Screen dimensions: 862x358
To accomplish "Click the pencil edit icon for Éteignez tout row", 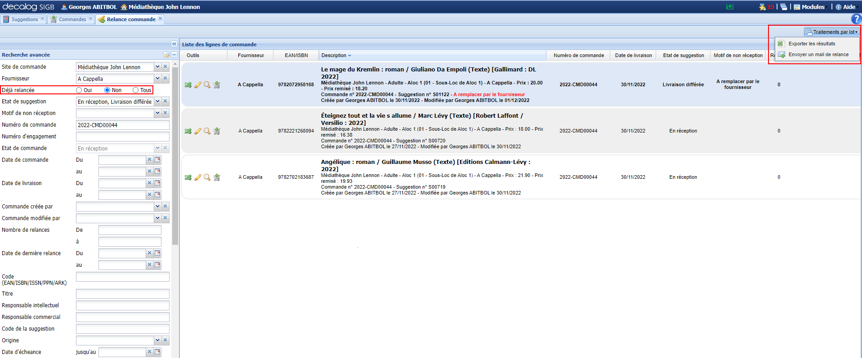I will pos(198,131).
